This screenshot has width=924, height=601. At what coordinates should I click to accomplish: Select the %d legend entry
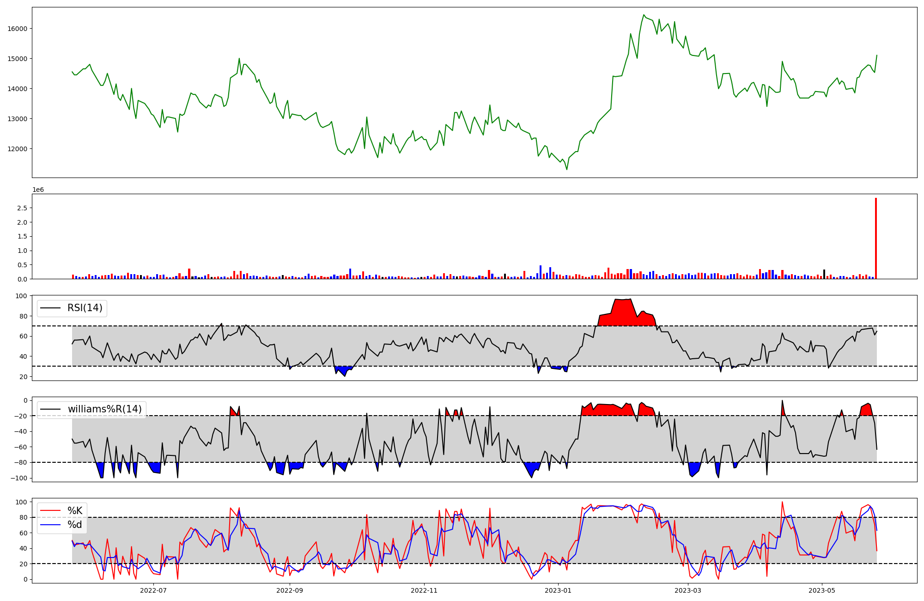[75, 525]
